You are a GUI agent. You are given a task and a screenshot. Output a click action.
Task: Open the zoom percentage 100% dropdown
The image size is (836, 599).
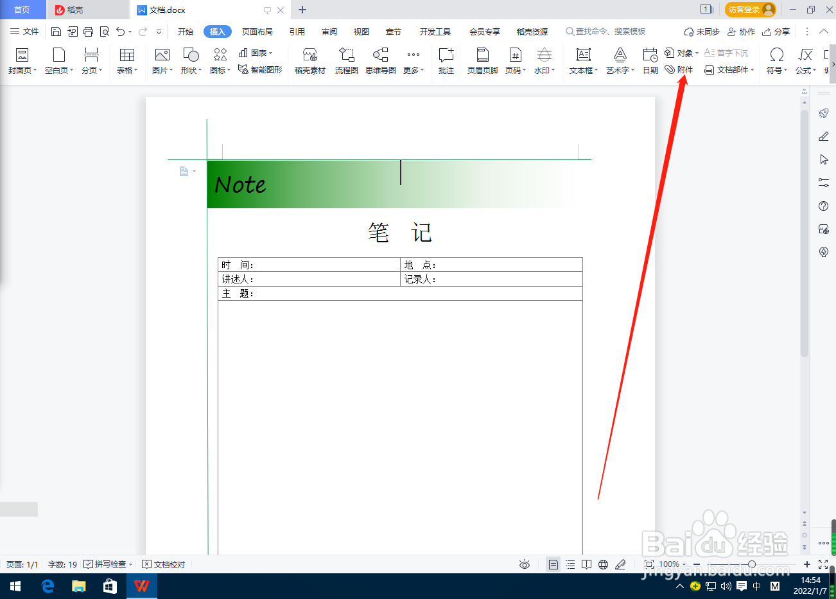(x=672, y=564)
